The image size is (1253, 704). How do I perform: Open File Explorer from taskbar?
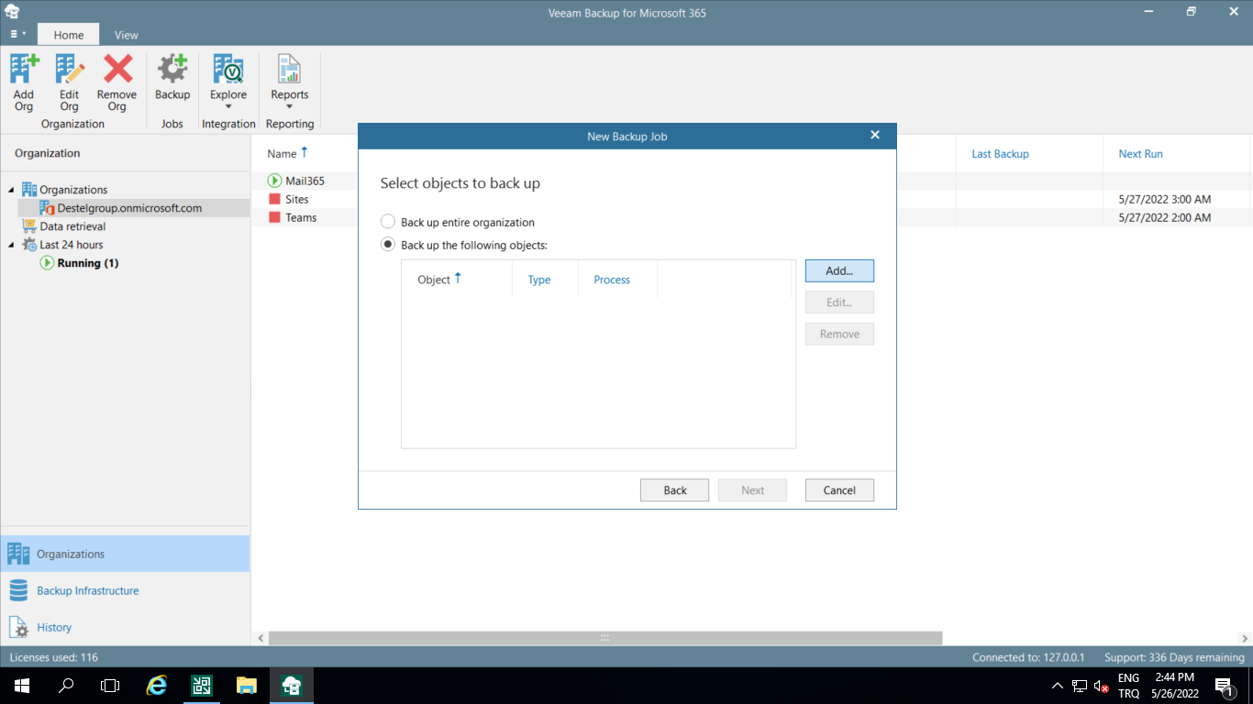pos(247,686)
